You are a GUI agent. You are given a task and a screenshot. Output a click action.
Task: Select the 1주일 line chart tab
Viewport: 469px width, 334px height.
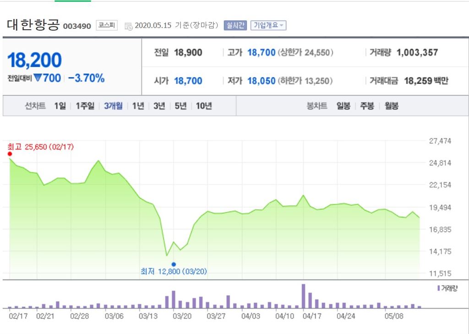[85, 106]
